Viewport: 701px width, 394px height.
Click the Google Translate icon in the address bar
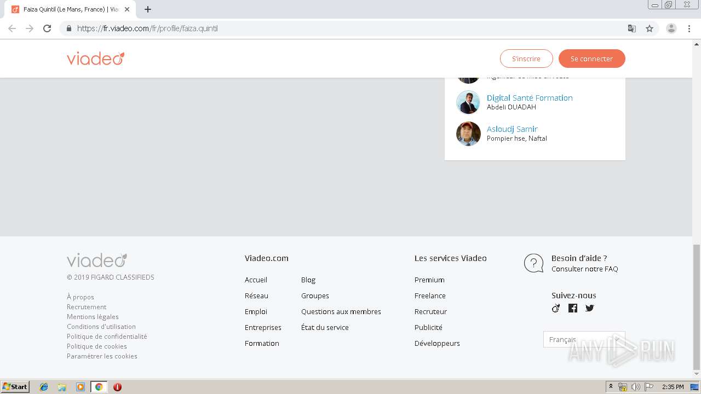tap(632, 28)
